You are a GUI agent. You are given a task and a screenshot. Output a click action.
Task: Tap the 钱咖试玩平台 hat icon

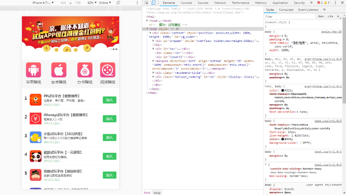[35, 175]
